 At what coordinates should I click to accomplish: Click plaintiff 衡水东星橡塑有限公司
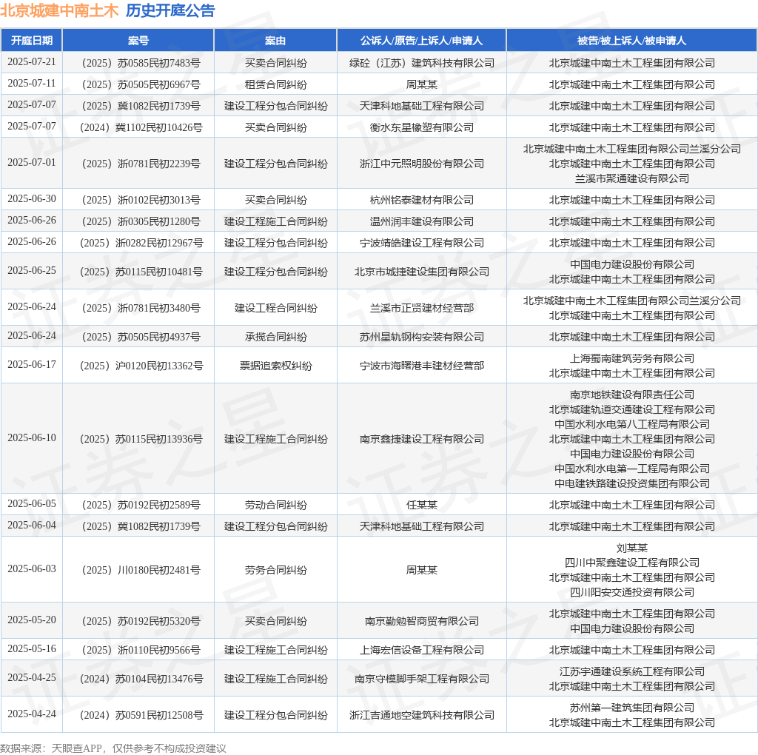click(x=421, y=127)
